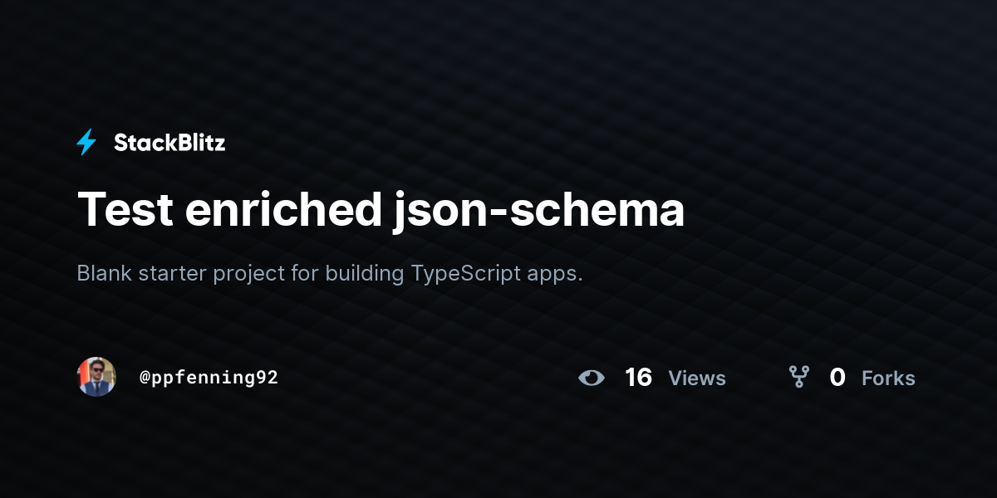Click the fork branch icon
The width and height of the screenshot is (997, 498).
(798, 378)
